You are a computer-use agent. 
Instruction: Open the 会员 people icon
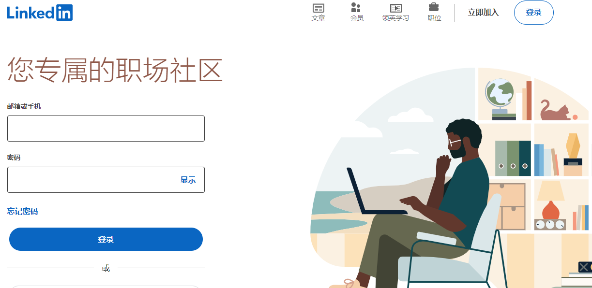pyautogui.click(x=356, y=7)
